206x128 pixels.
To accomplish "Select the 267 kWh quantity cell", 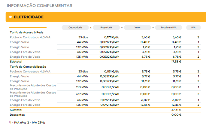I will tap(82, 94).
